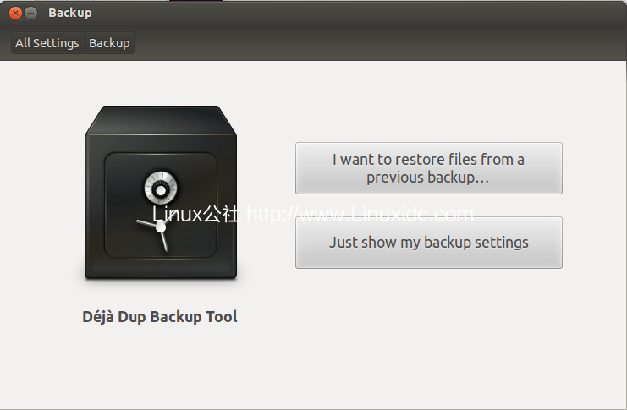This screenshot has height=410, width=627.
Task: Click the Backup title in the title bar
Action: click(70, 13)
